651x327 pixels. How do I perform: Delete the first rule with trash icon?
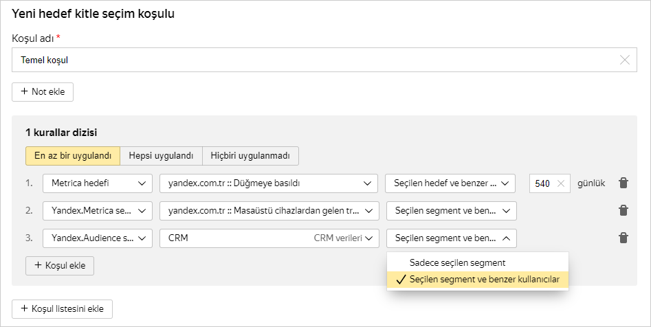624,183
